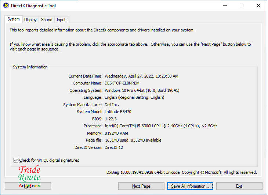The image size is (268, 195).
Task: Click the System Manufacturer label
Action: point(83,105)
